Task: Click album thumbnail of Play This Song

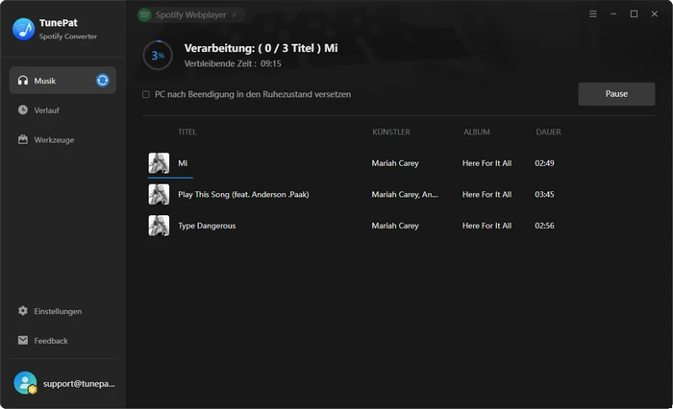Action: 159,194
